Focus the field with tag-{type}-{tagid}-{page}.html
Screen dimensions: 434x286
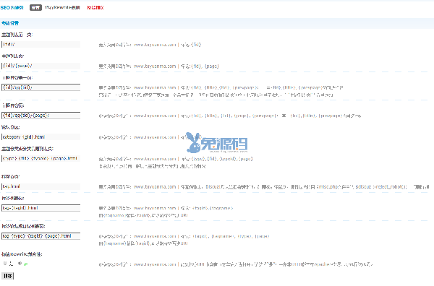pos(41,236)
